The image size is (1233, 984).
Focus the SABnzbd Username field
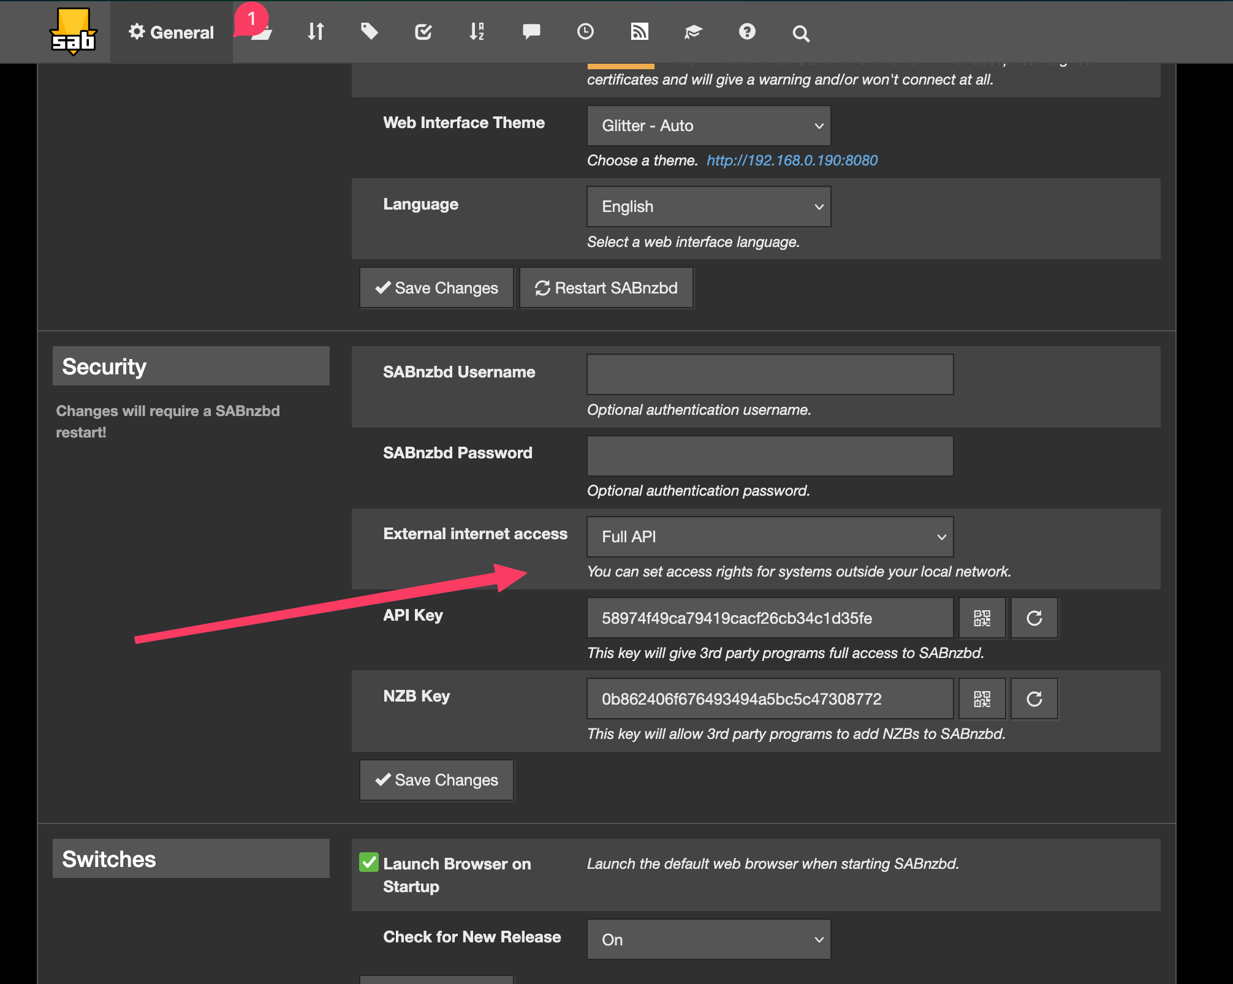tap(770, 374)
